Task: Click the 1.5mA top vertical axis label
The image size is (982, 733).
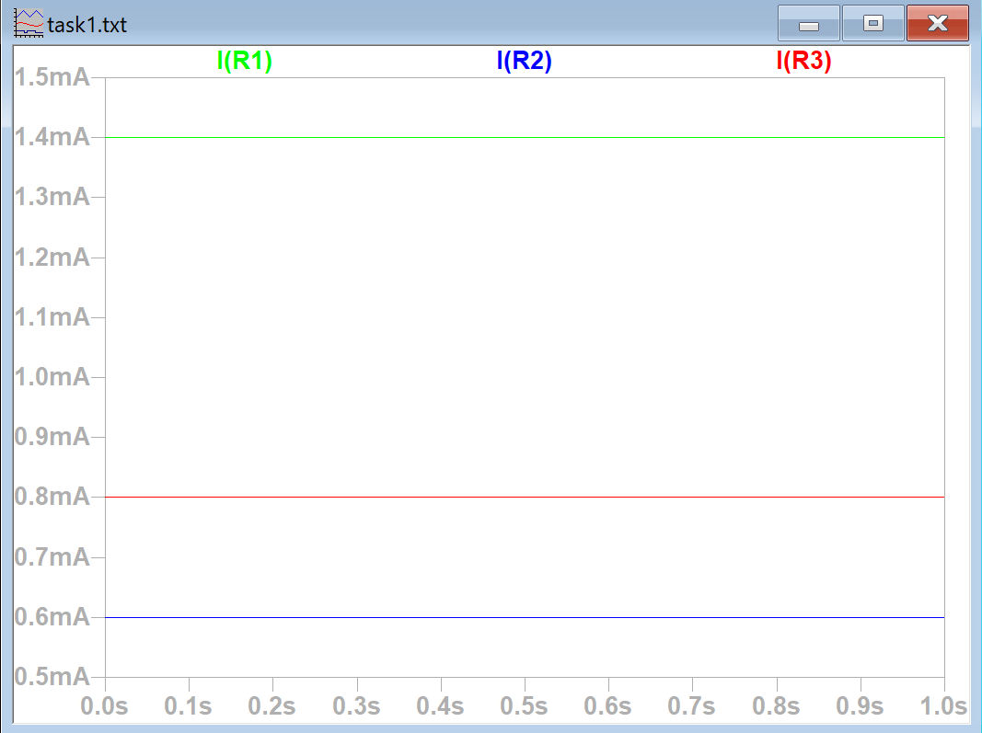Action: (52, 77)
